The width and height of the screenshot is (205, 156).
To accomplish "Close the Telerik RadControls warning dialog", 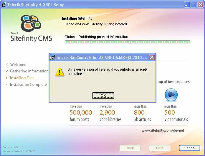I will [152, 57].
